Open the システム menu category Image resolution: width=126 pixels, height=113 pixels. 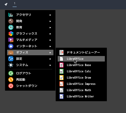click(30, 65)
